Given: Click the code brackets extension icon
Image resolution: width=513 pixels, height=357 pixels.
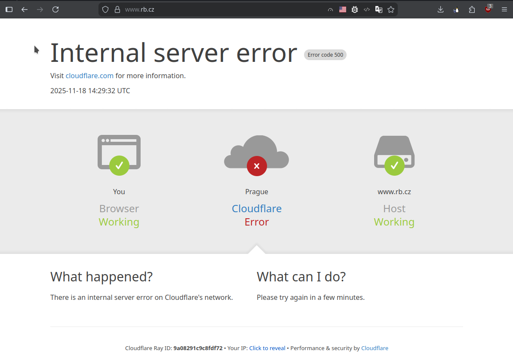Looking at the screenshot, I should (367, 9).
